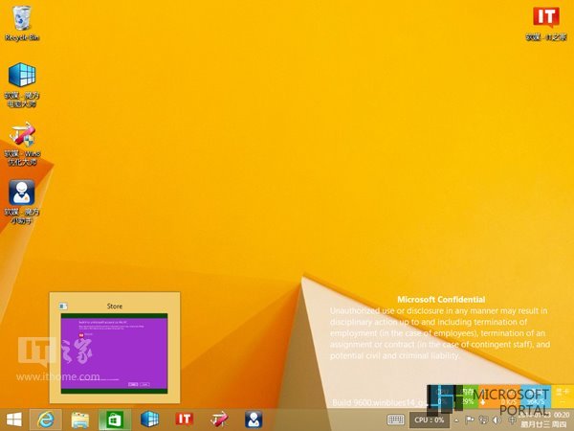Open the Recycle Bin desktop icon
Image resolution: width=574 pixels, height=431 pixels.
point(22,23)
